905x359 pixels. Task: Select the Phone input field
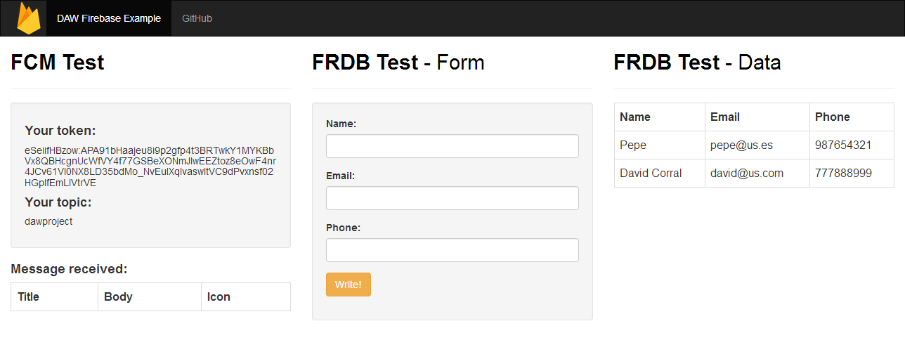point(452,250)
